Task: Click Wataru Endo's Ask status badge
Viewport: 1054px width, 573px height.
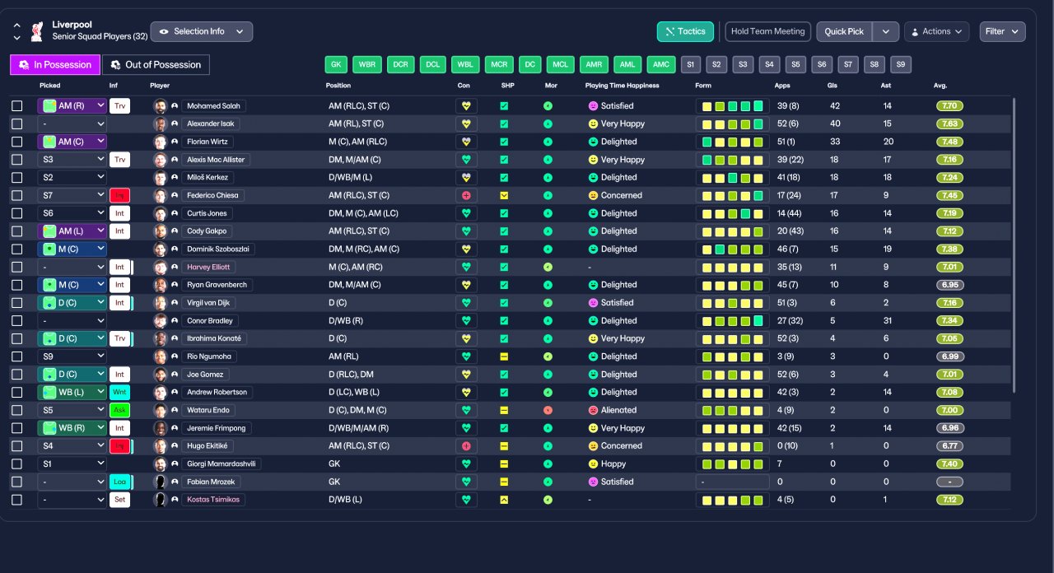Action: tap(119, 410)
